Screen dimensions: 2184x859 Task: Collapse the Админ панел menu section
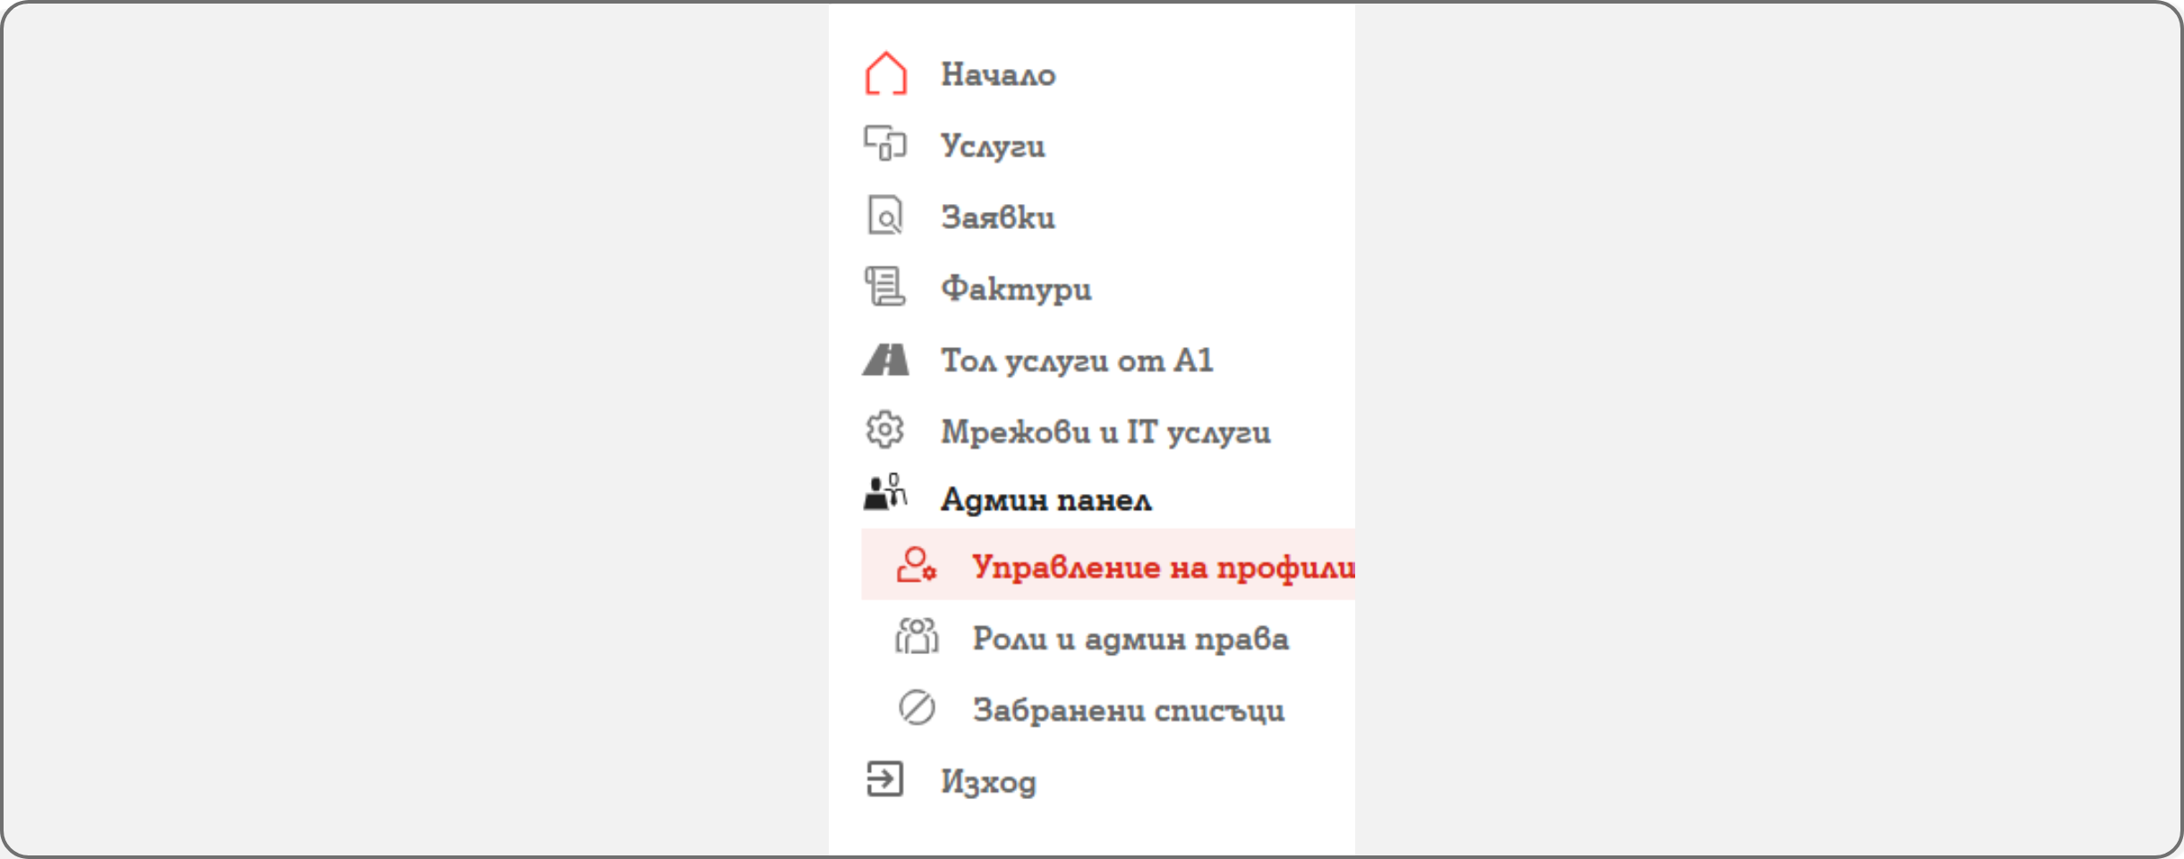tap(1045, 499)
